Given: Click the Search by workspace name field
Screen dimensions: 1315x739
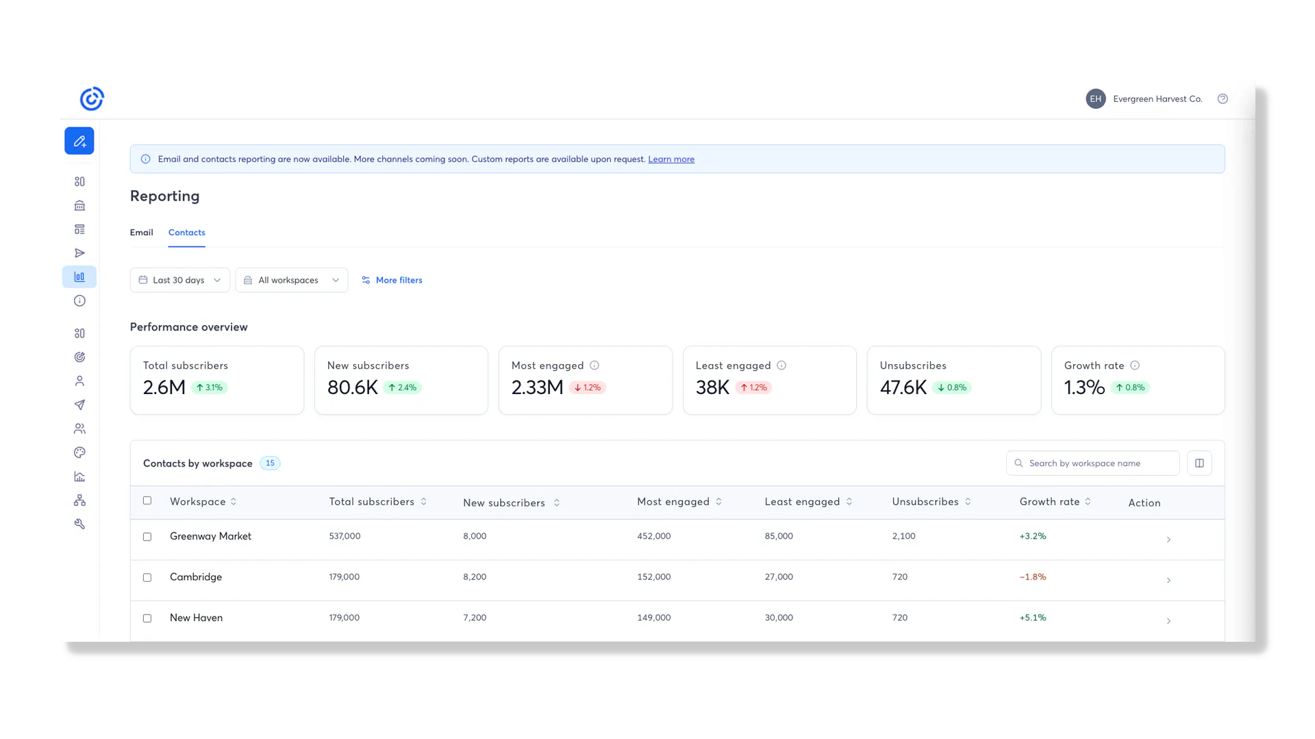Looking at the screenshot, I should click(x=1092, y=463).
